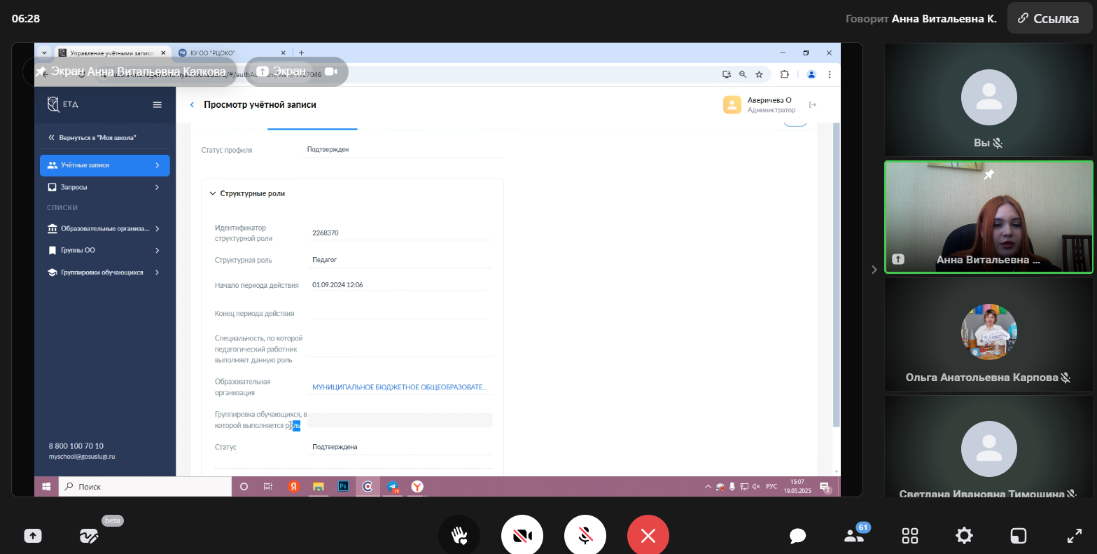The width and height of the screenshot is (1097, 554).
Task: Leave the call with red button
Action: [x=648, y=536]
